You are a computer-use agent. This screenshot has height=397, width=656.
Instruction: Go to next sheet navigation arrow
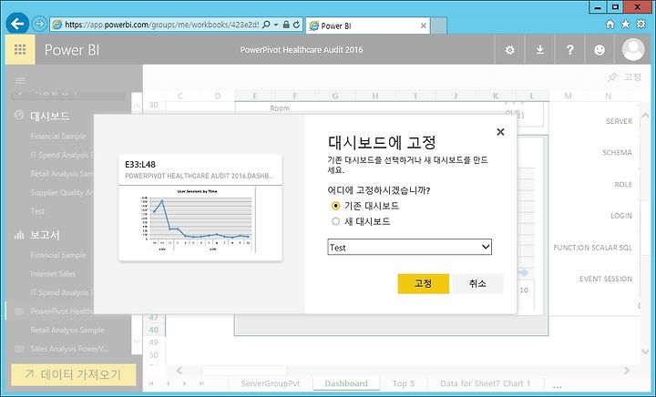[184, 383]
